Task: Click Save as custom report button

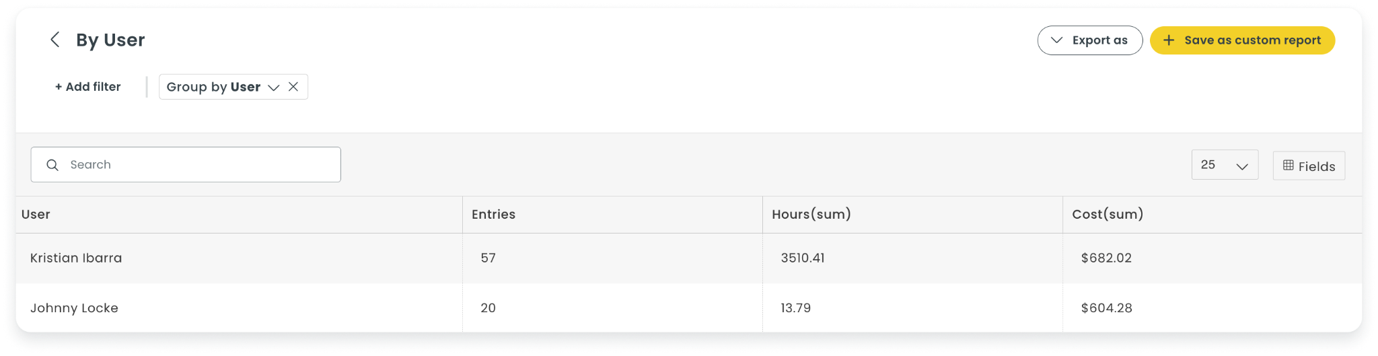Action: 1242,40
